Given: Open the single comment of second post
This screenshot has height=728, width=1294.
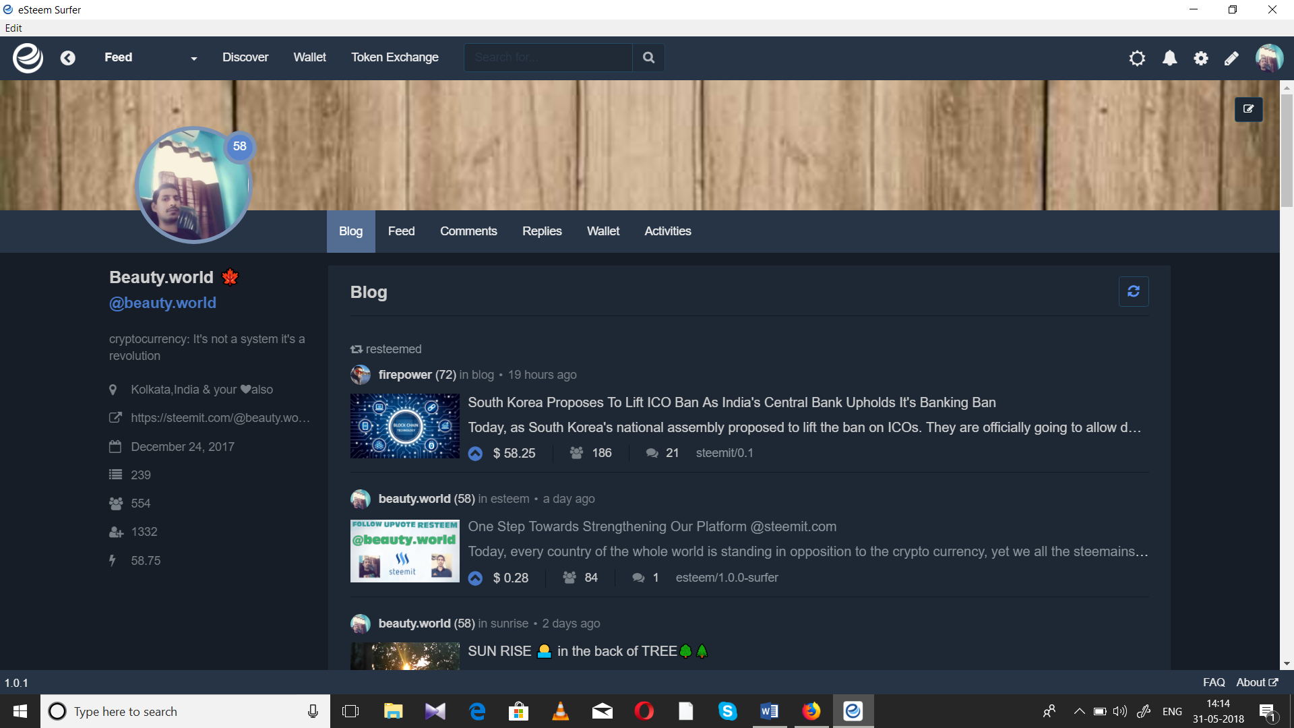Looking at the screenshot, I should point(645,578).
